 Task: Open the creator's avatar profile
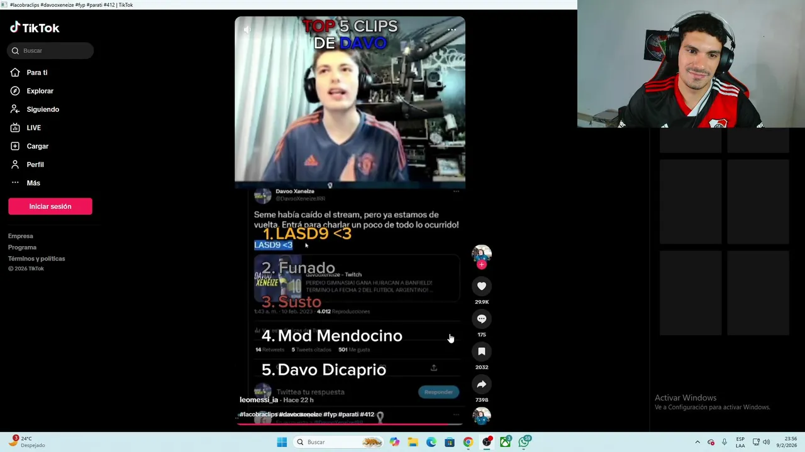pyautogui.click(x=482, y=254)
